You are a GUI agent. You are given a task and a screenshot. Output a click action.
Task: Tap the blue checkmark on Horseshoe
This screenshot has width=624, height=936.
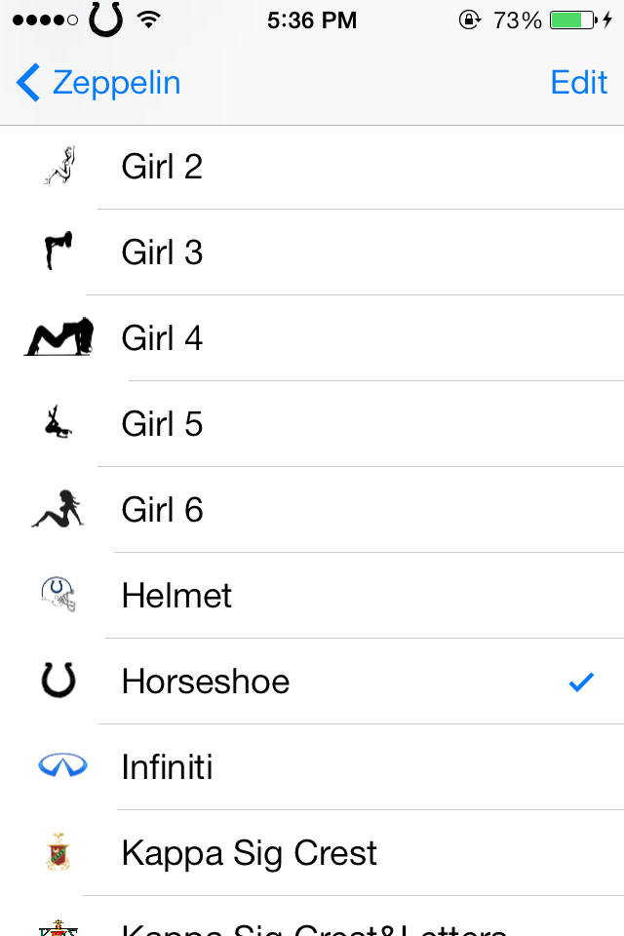click(x=581, y=682)
